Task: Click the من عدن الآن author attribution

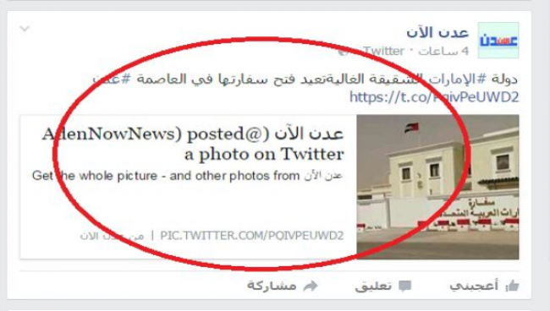Action: 112,236
